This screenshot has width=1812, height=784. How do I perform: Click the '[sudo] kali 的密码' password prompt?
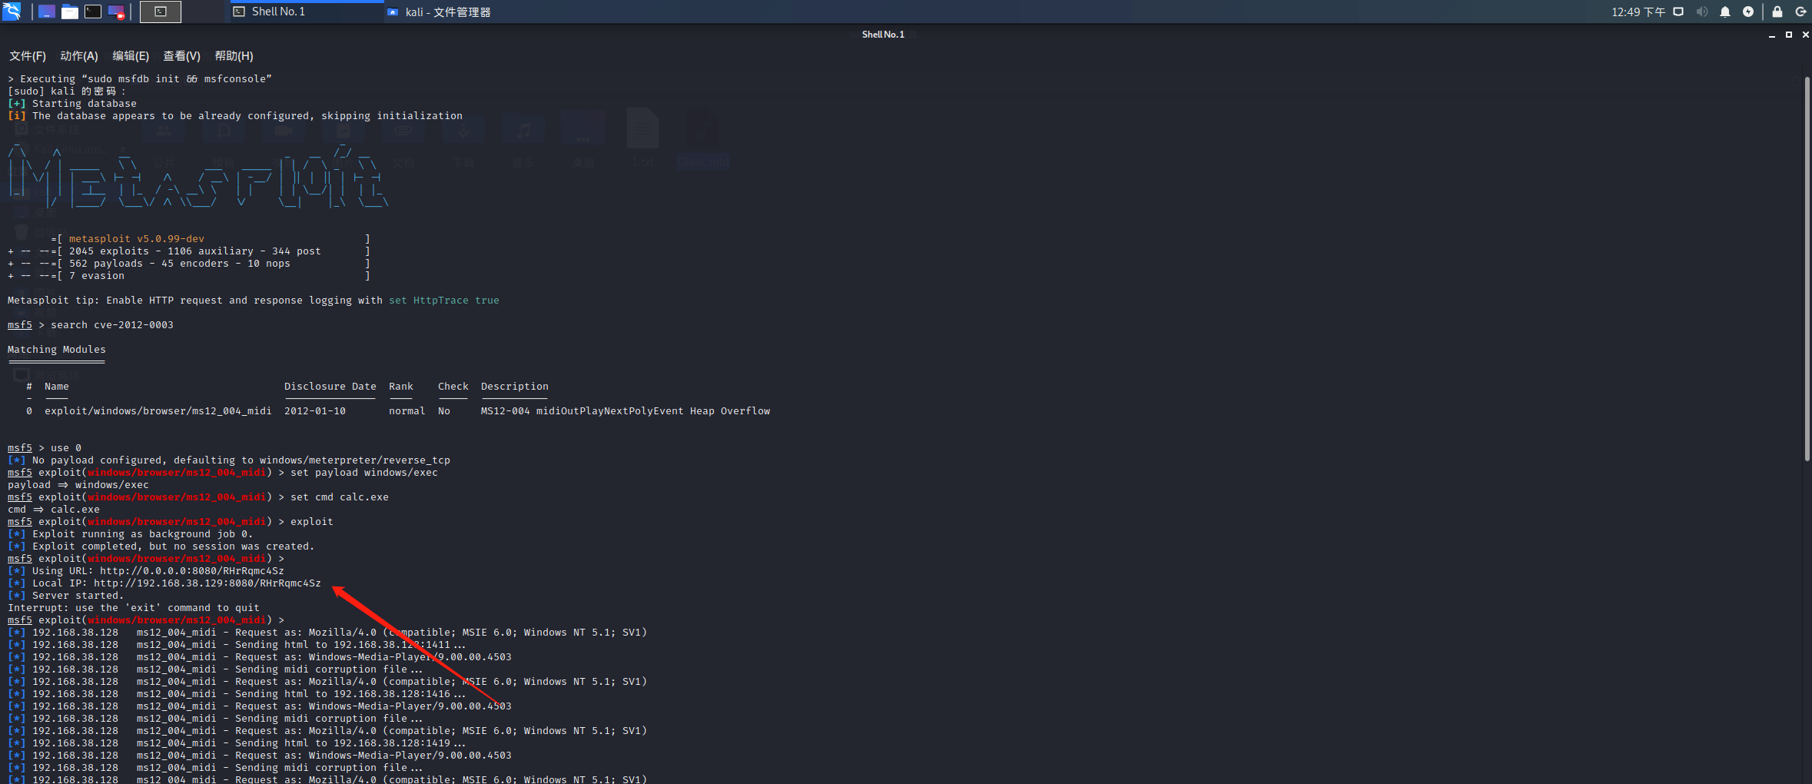(66, 91)
